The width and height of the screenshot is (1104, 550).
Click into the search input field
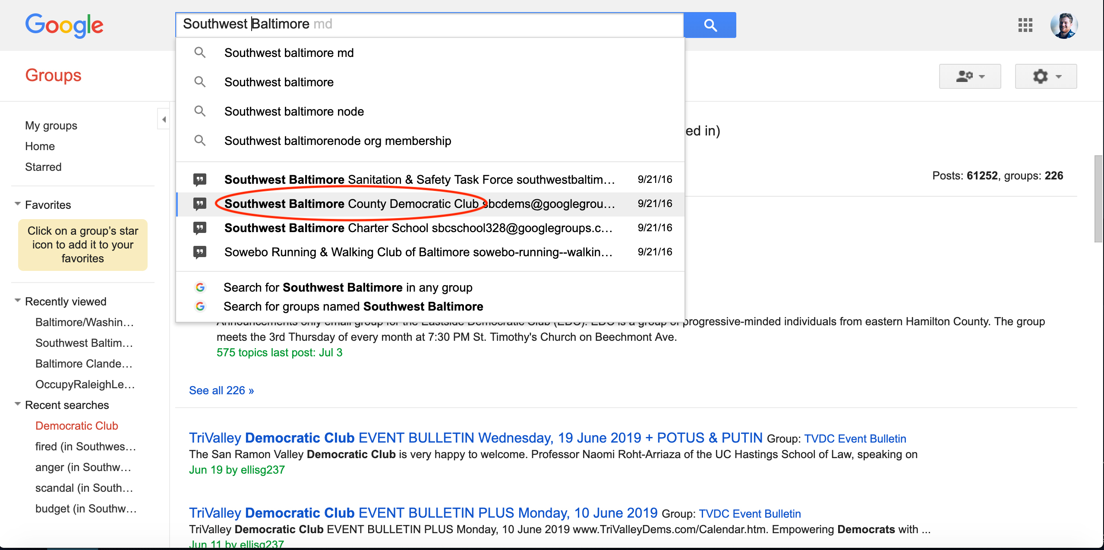pos(429,24)
